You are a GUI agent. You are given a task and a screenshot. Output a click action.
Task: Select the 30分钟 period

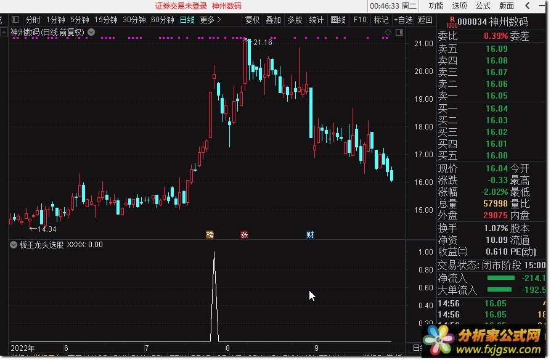(x=134, y=20)
